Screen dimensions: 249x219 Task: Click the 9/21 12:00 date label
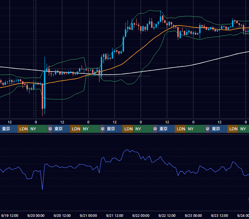[115, 215]
